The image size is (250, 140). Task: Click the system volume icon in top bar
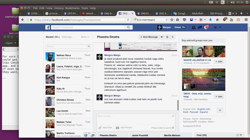click(x=233, y=2)
